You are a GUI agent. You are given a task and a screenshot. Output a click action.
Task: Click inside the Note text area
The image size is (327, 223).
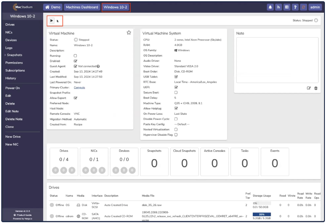click(277, 59)
